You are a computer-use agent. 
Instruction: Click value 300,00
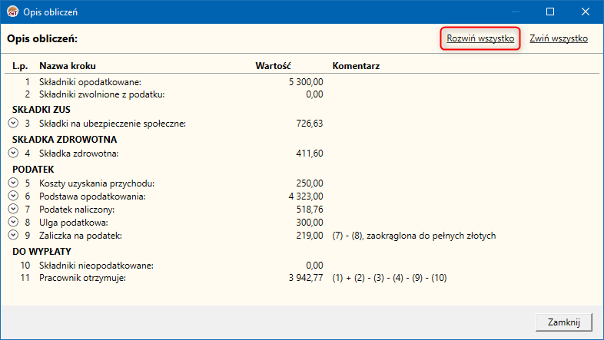[x=310, y=223]
